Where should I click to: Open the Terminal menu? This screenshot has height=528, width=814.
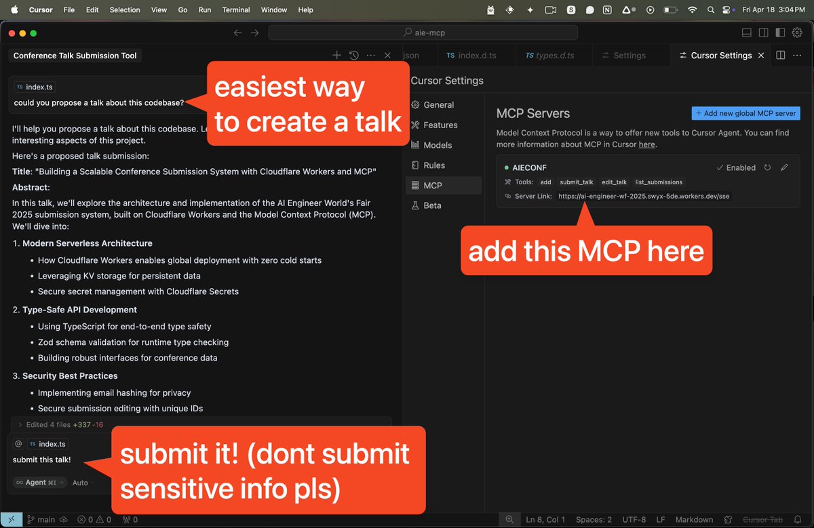[x=236, y=9]
